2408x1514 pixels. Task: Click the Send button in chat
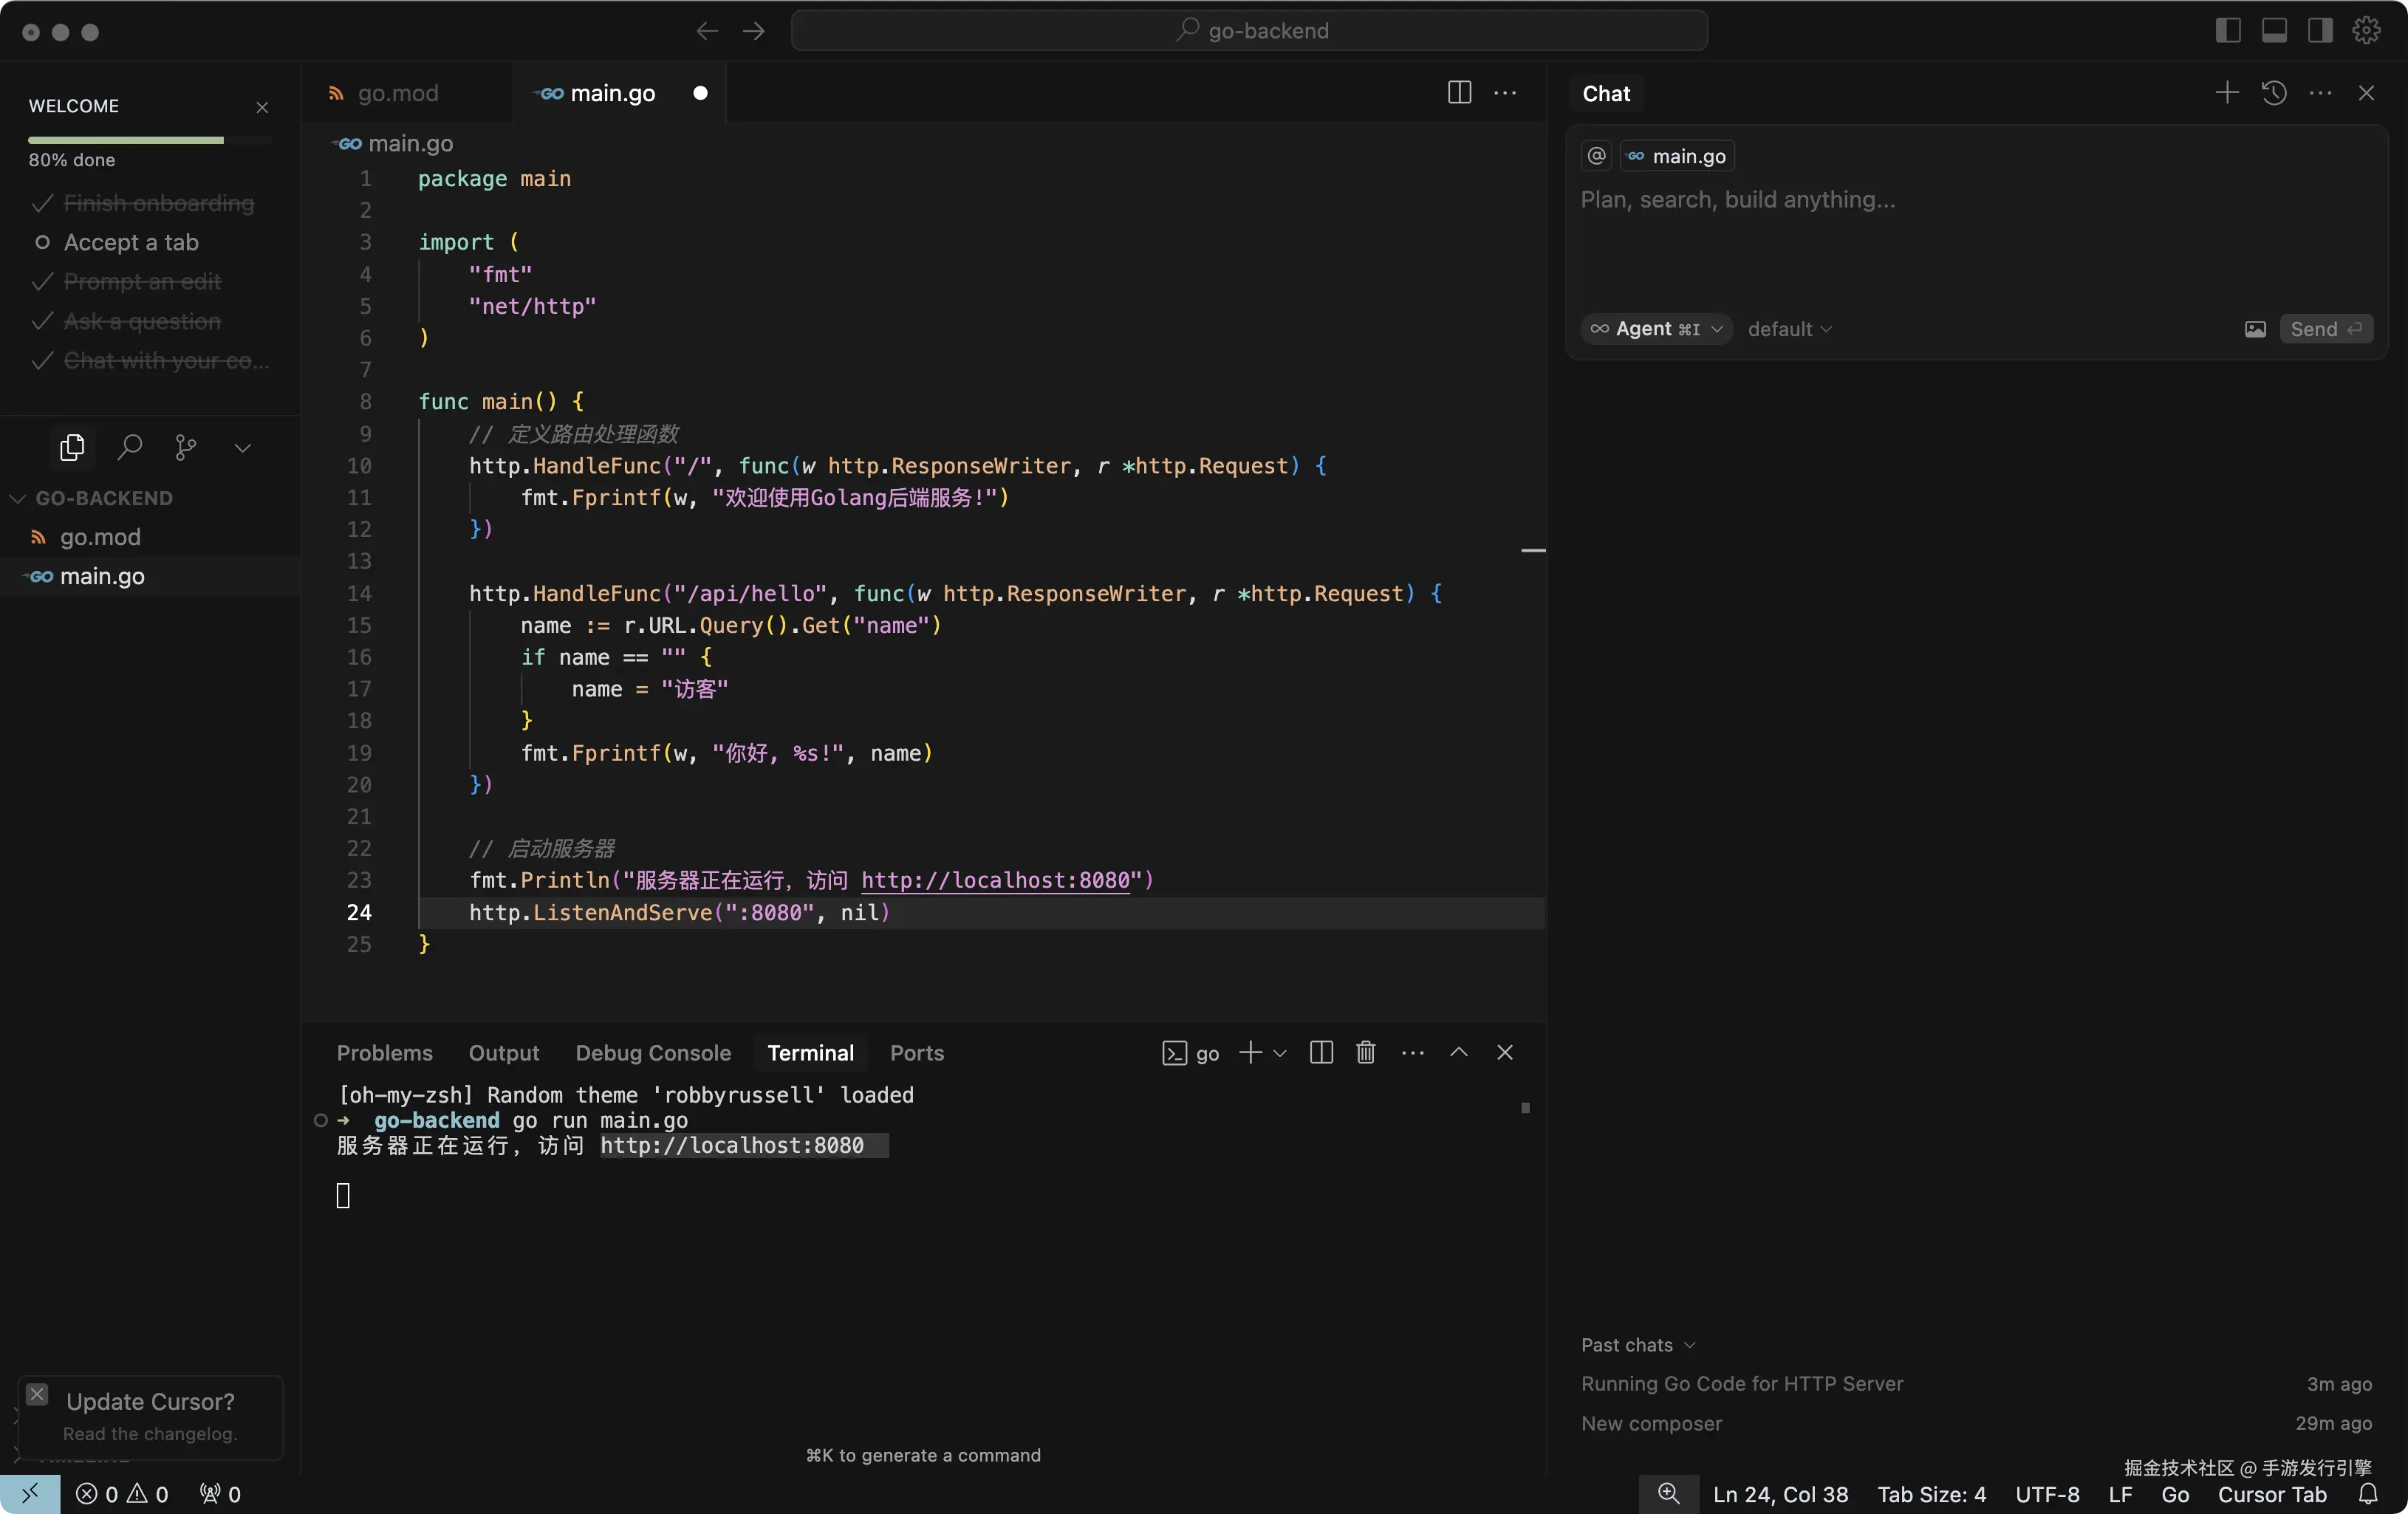[2325, 329]
